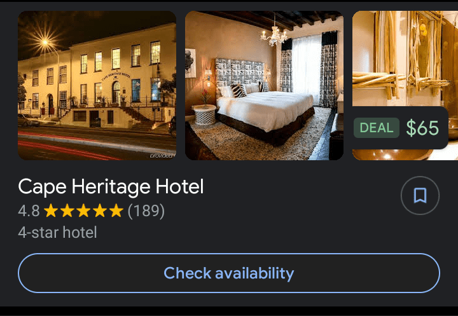458x316 pixels.
Task: Open the hotel exterior night photo
Action: point(97,86)
